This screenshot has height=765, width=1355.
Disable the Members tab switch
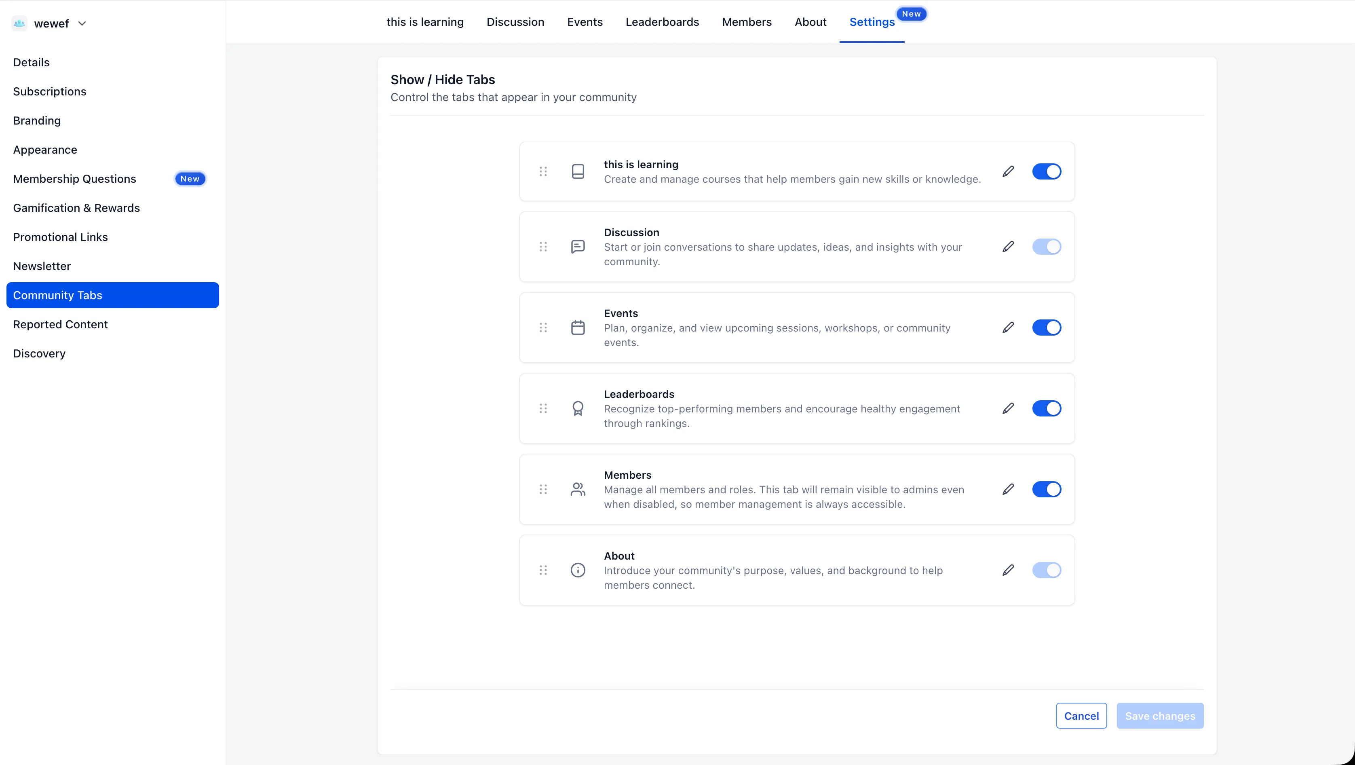(1047, 490)
